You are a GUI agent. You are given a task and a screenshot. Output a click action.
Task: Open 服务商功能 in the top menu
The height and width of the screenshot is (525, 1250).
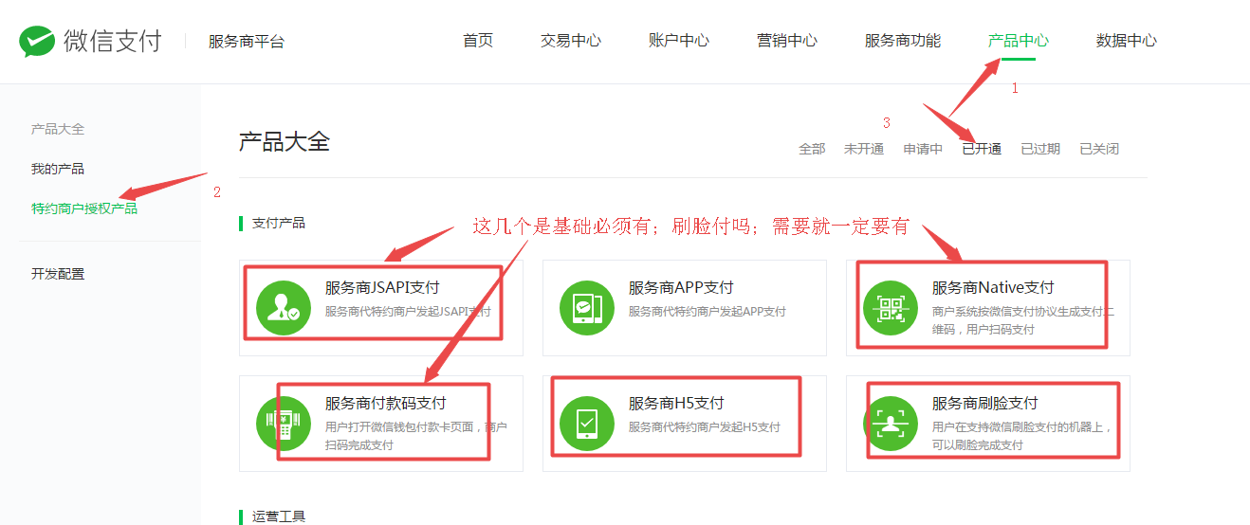903,41
